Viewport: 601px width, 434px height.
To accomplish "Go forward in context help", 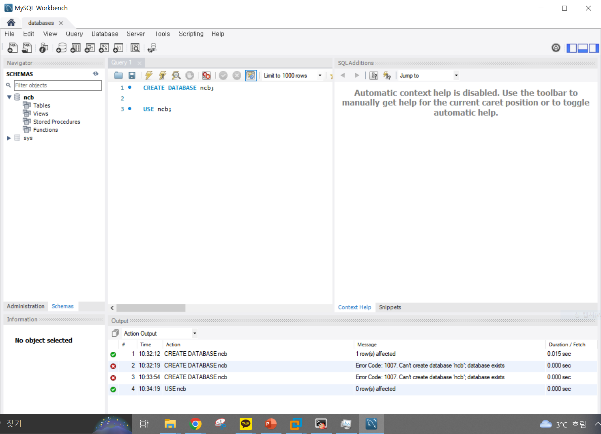I will [x=357, y=75].
